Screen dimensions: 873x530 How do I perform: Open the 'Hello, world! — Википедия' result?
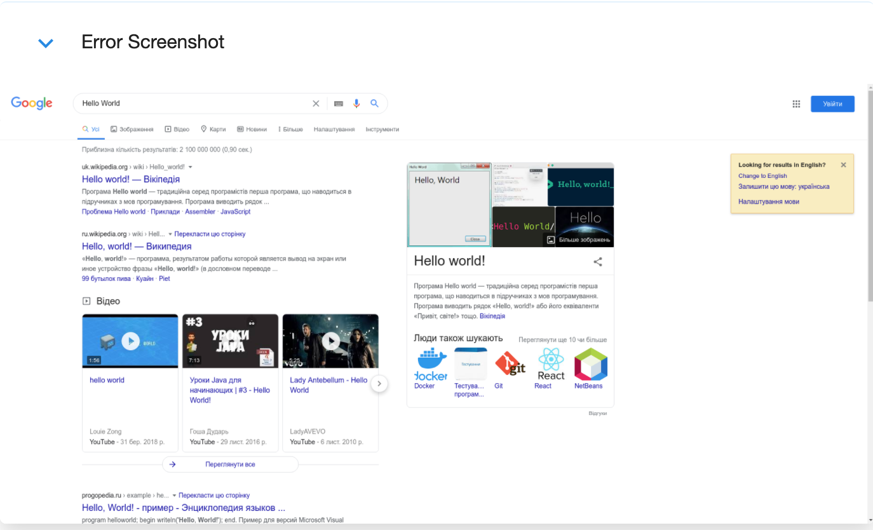tap(137, 247)
